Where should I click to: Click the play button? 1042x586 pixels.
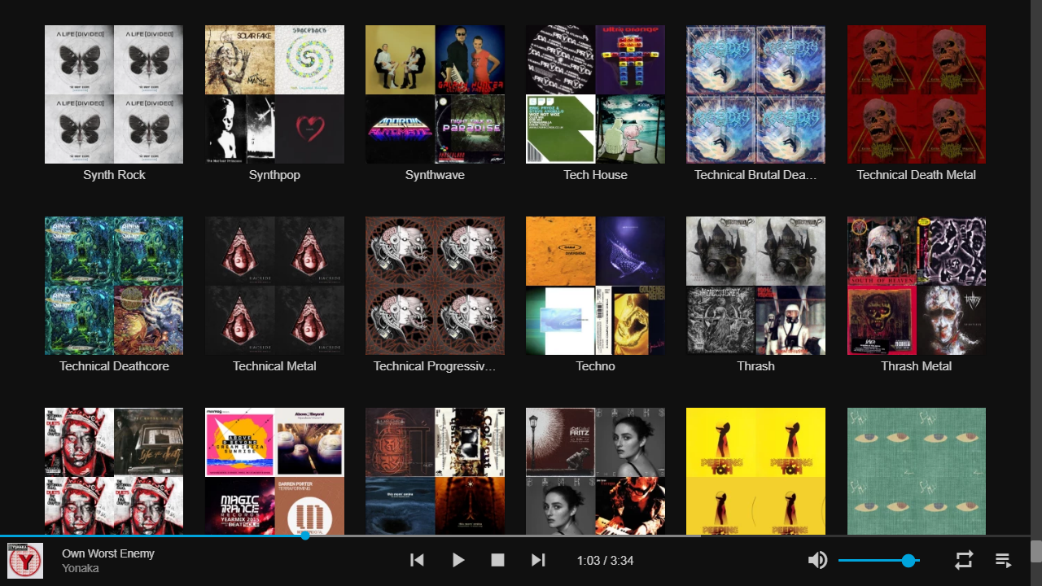(x=458, y=560)
